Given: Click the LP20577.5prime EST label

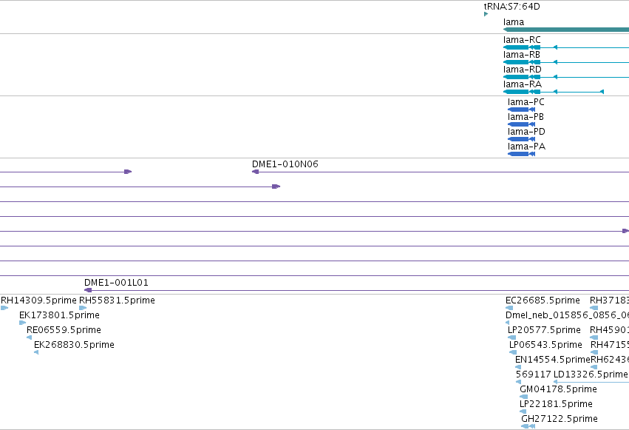Looking at the screenshot, I should [544, 330].
